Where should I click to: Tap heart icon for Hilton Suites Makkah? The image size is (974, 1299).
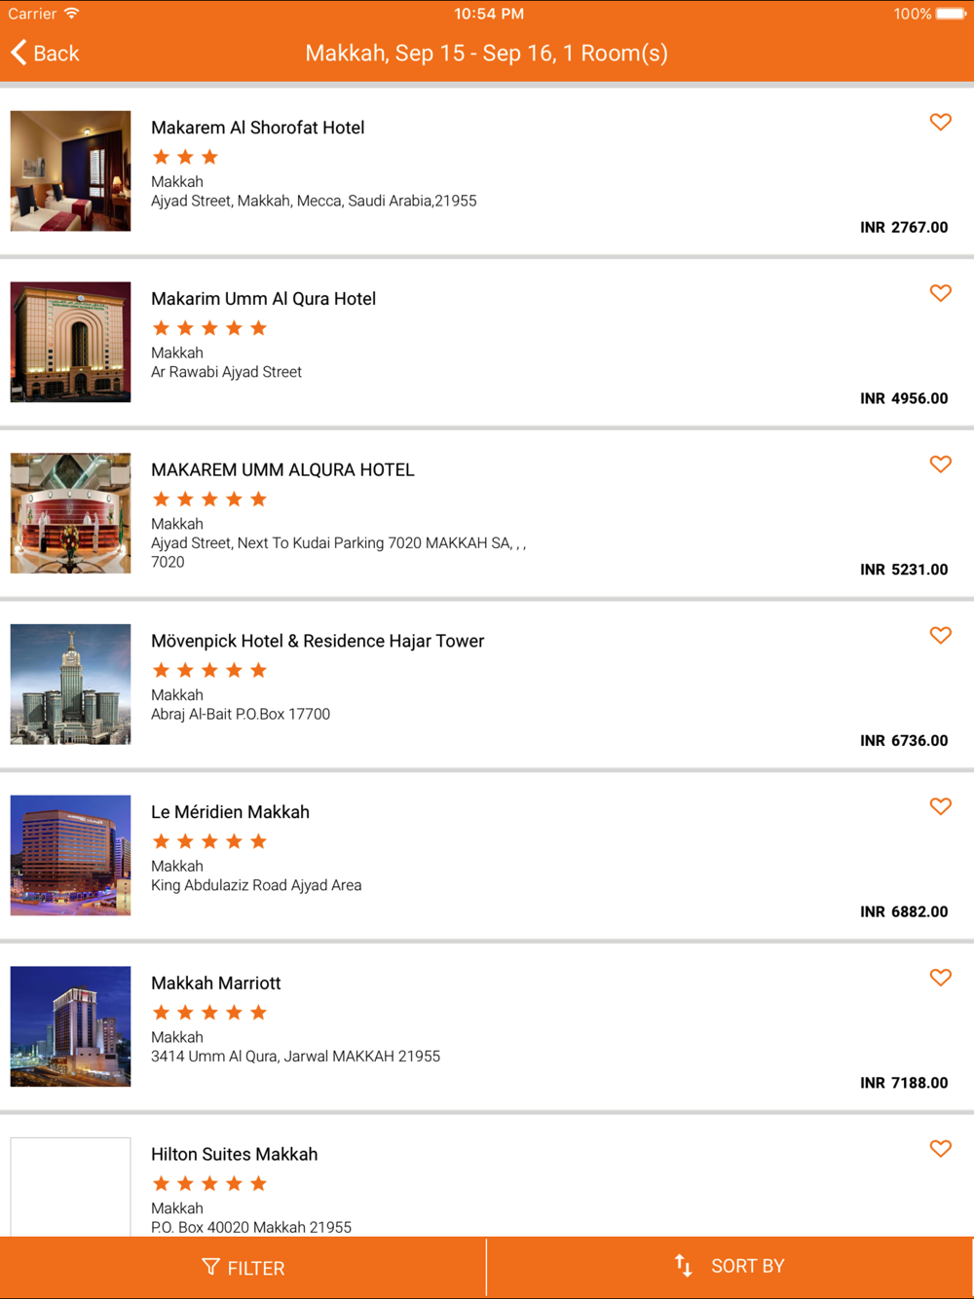pos(940,1149)
